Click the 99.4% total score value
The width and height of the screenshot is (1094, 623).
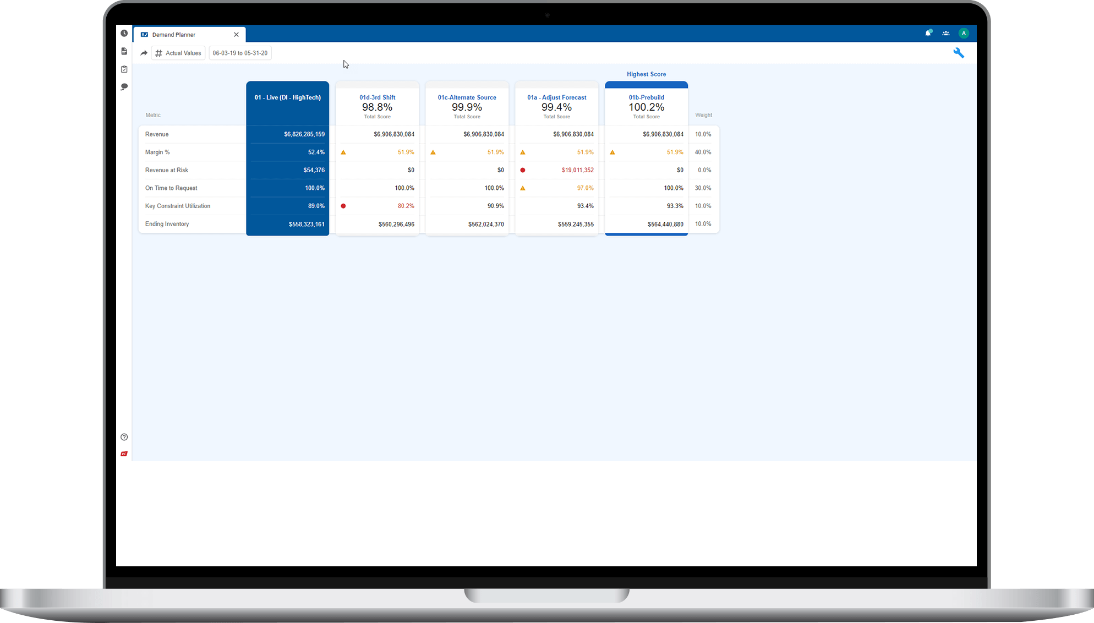[557, 107]
